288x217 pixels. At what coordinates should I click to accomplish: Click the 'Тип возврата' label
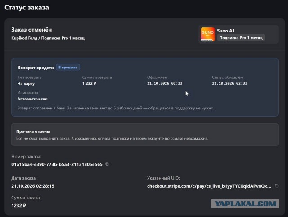29,77
